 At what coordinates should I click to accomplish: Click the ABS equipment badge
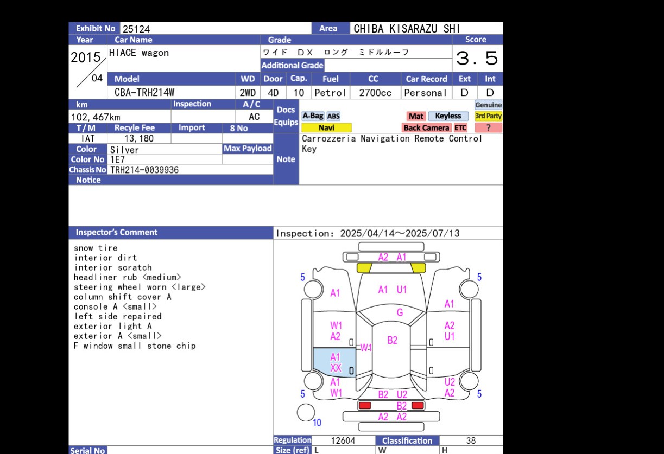pyautogui.click(x=333, y=116)
